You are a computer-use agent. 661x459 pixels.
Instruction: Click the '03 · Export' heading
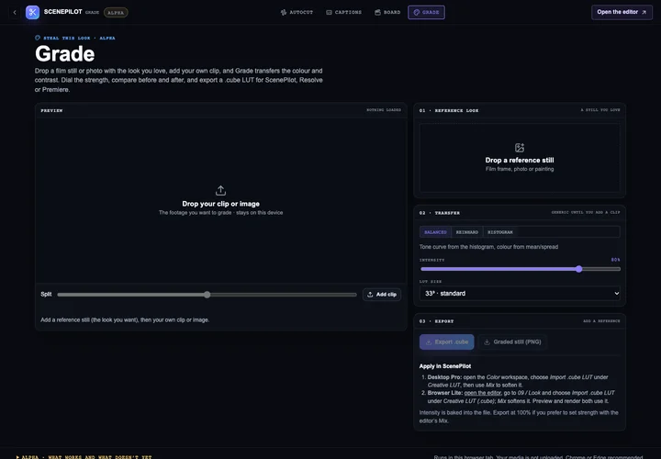pyautogui.click(x=436, y=321)
